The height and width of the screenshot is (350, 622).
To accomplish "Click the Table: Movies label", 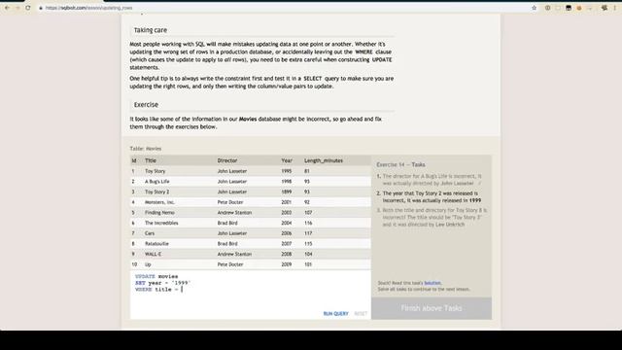I will pos(146,149).
